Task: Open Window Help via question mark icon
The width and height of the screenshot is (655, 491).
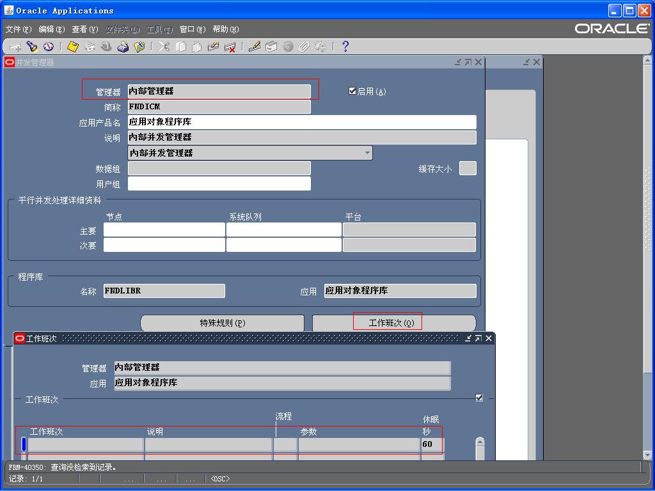Action: coord(345,47)
